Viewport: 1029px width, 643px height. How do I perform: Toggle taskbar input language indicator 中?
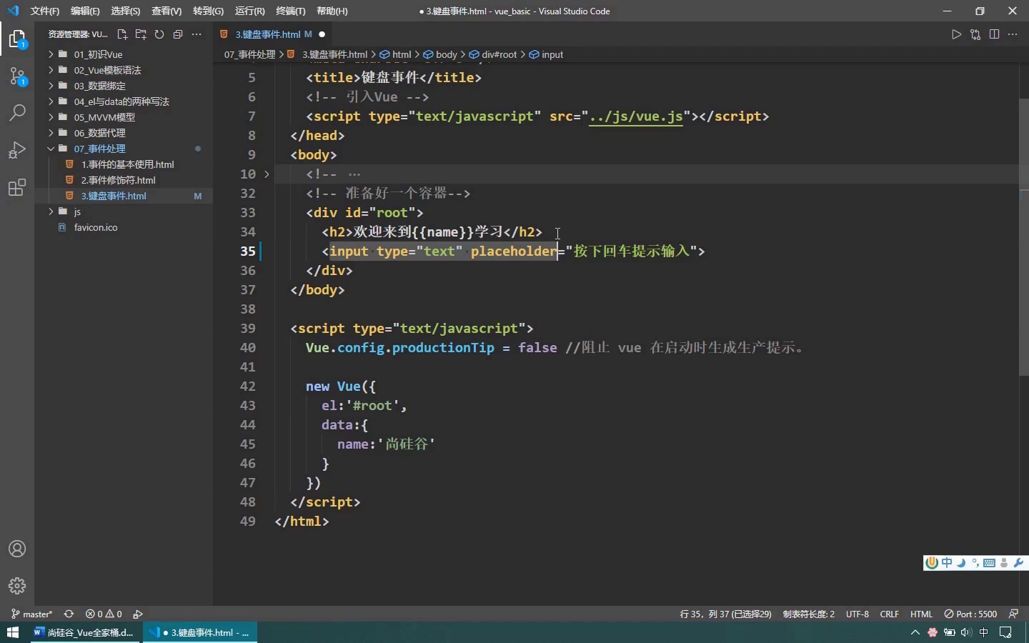tap(984, 632)
